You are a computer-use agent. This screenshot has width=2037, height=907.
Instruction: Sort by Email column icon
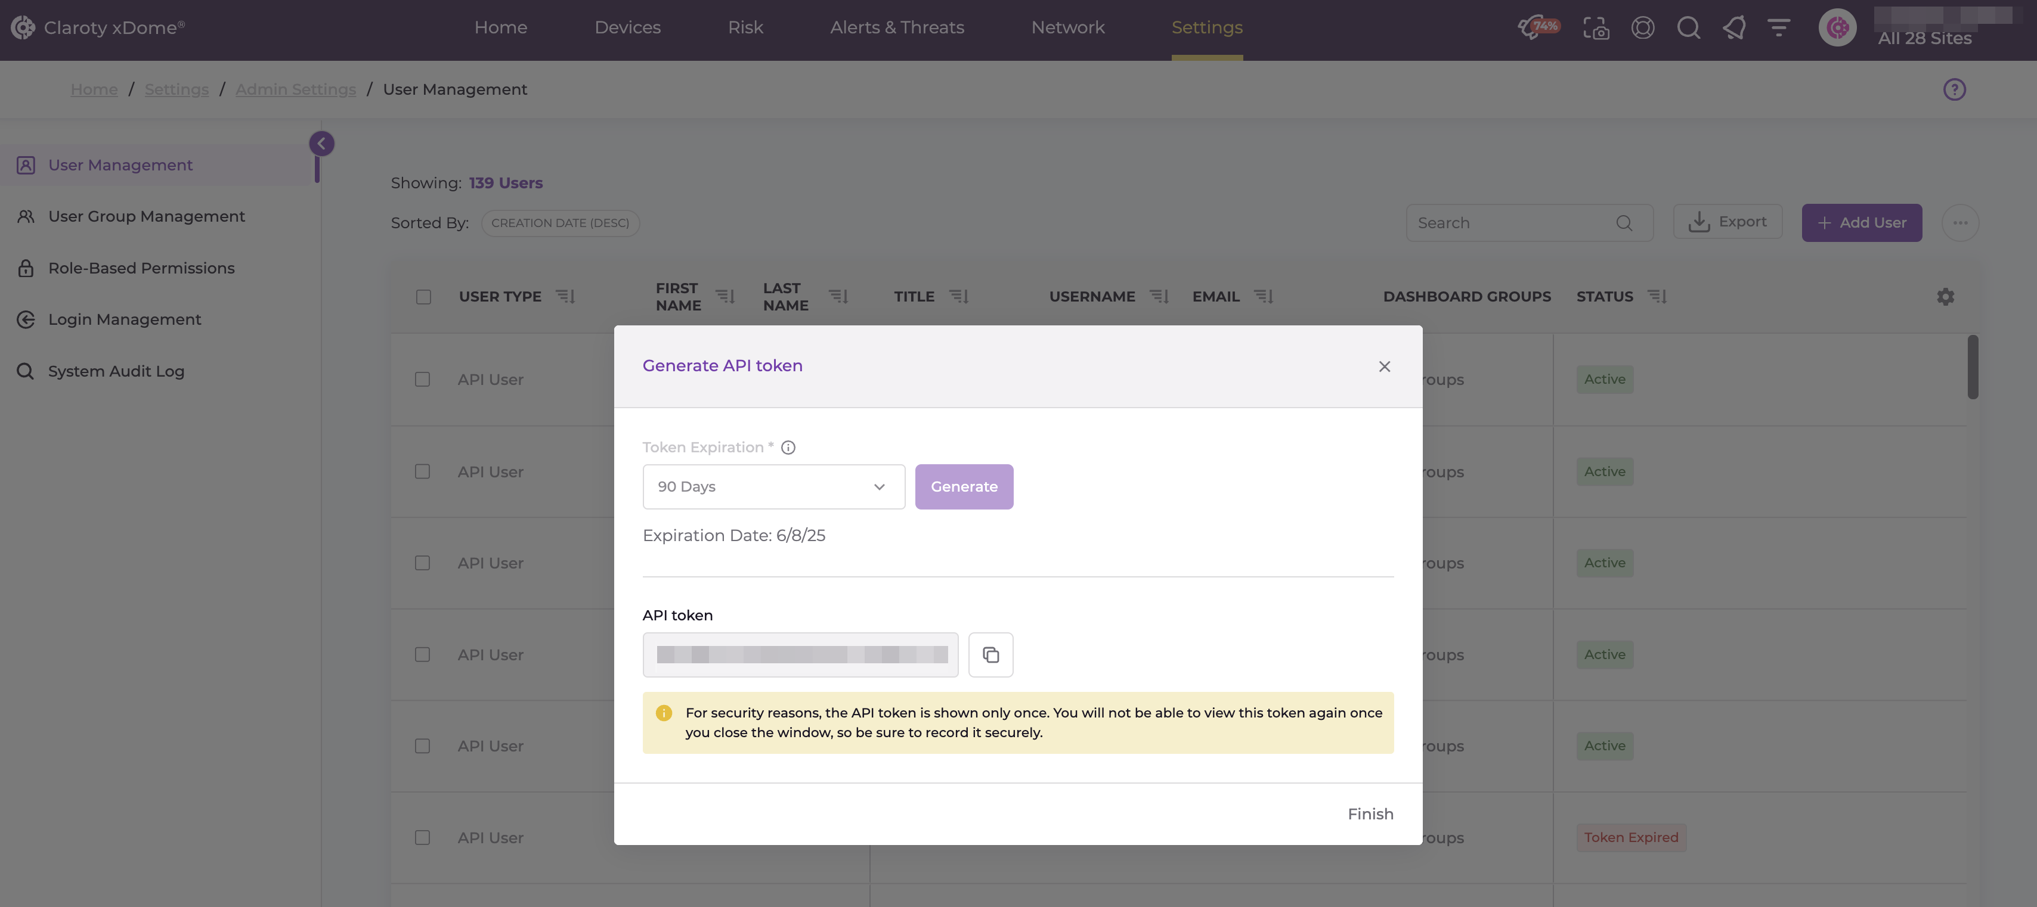[x=1263, y=296]
